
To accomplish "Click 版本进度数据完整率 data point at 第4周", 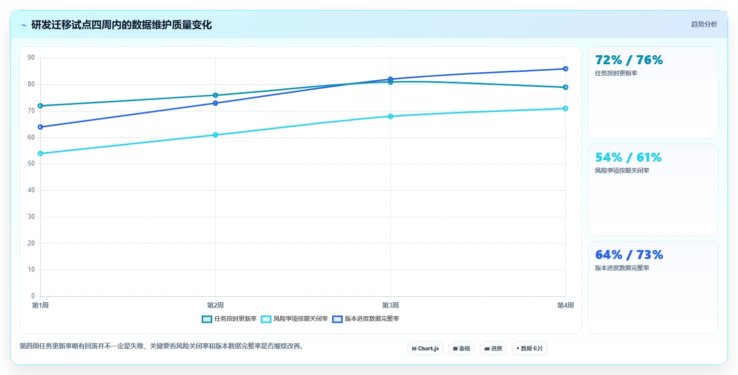I will 565,69.
